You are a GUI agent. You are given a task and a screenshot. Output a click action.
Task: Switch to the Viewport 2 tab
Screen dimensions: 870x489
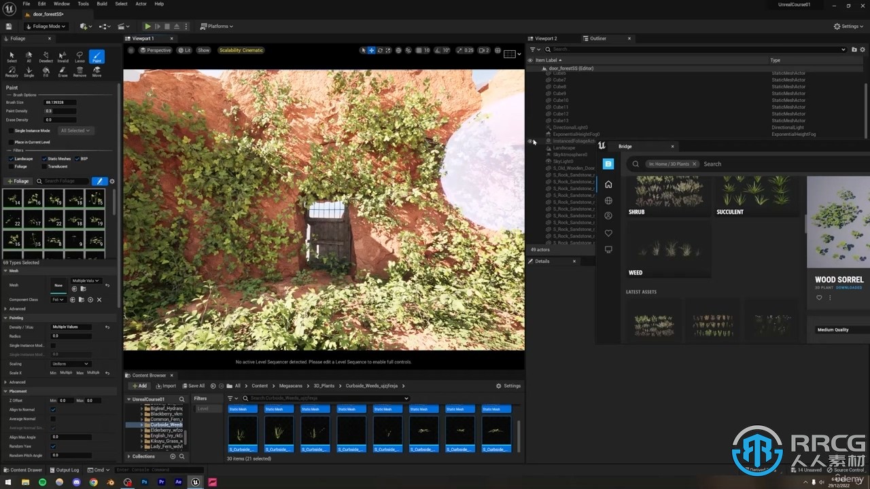click(x=546, y=39)
